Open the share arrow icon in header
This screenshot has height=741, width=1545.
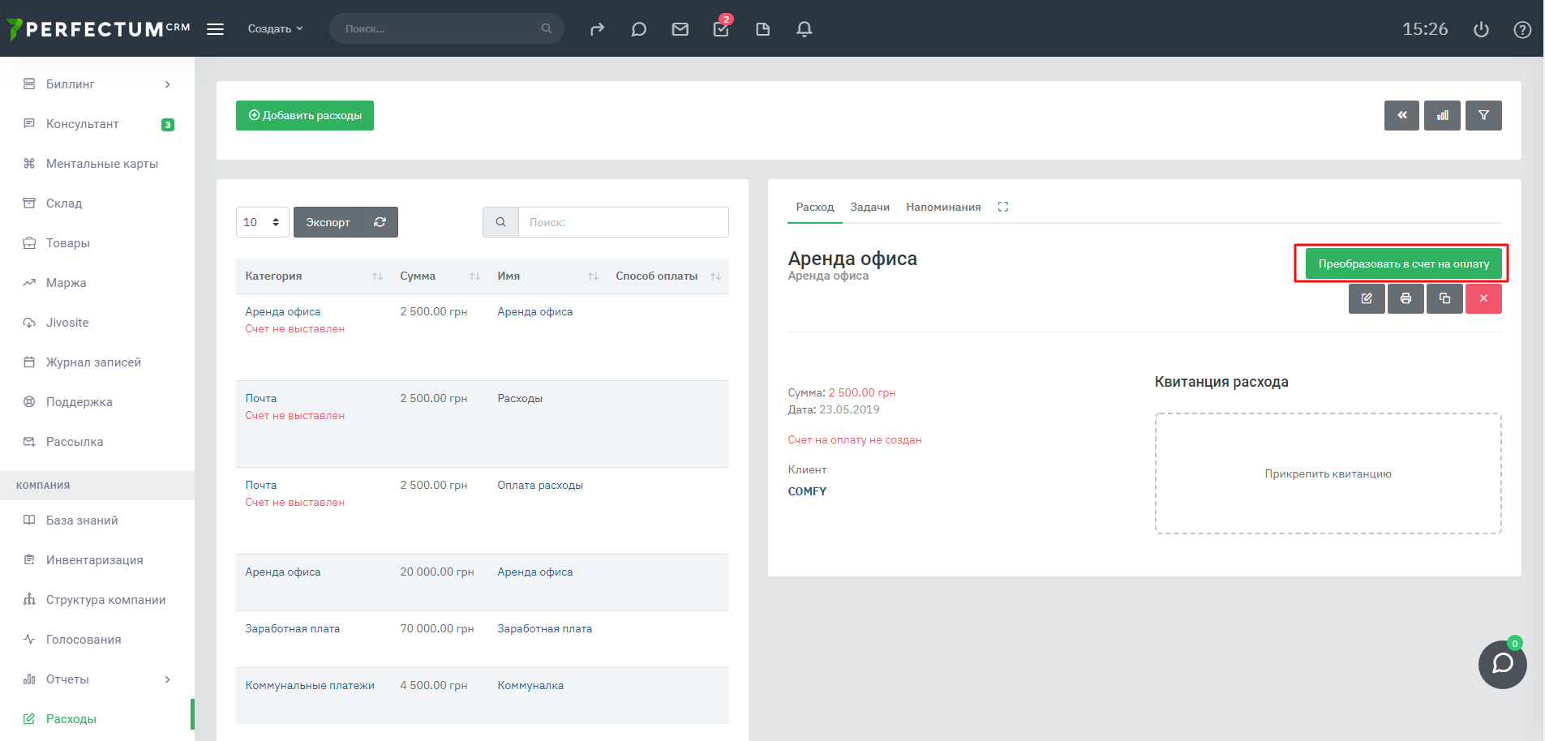tap(597, 29)
